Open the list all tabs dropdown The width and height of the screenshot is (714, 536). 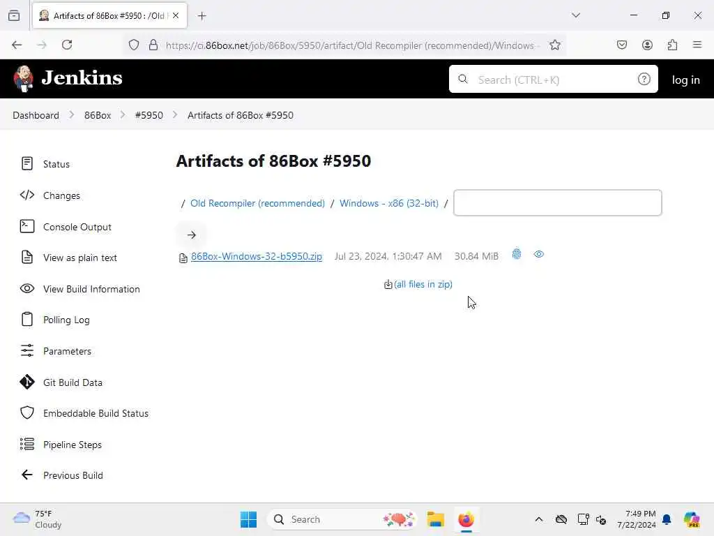(x=576, y=15)
